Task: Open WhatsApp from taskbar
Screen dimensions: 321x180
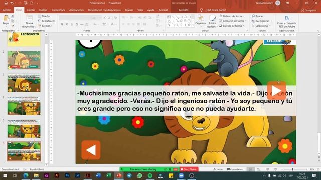Action: tap(139, 175)
